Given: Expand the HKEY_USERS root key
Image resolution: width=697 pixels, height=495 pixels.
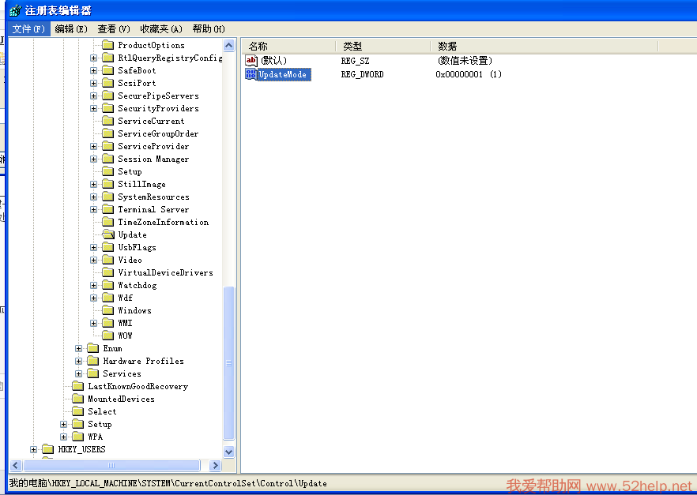Looking at the screenshot, I should (x=34, y=449).
